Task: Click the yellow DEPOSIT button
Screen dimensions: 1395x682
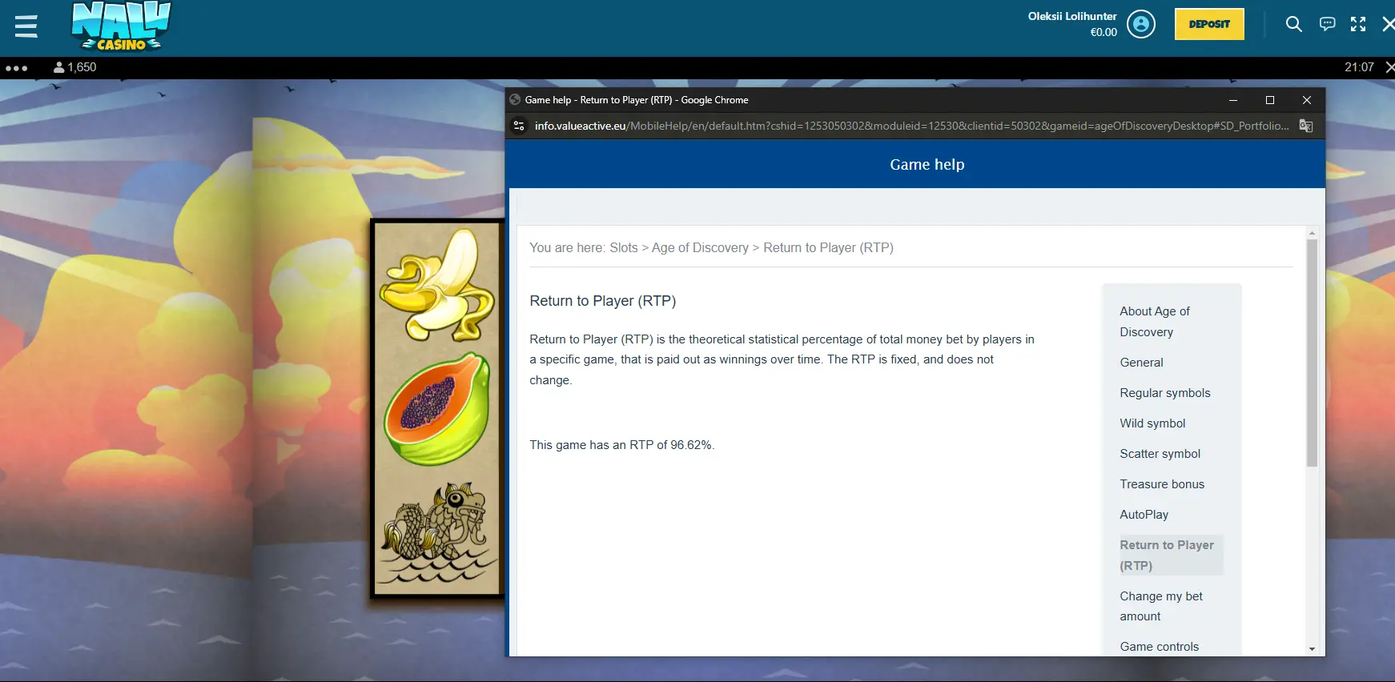Action: point(1209,24)
